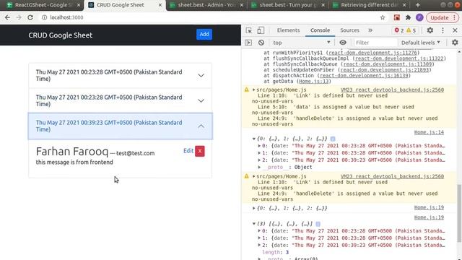Image resolution: width=462 pixels, height=260 pixels.
Task: Collapse the {0: {…}, 1: {…}, 2: {…}} object
Action: 253,139
